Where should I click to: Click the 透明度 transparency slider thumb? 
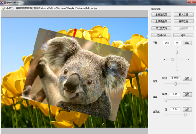tap(185, 114)
